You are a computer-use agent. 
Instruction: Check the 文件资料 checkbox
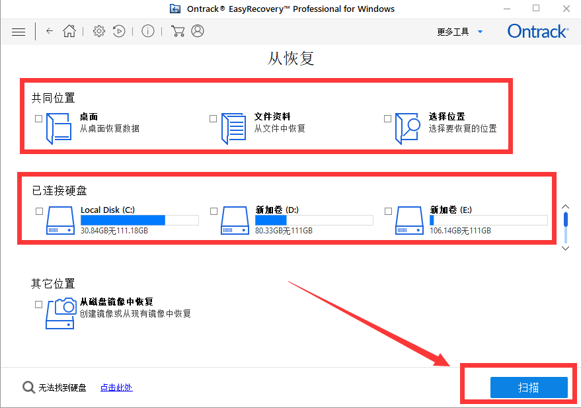click(x=213, y=118)
